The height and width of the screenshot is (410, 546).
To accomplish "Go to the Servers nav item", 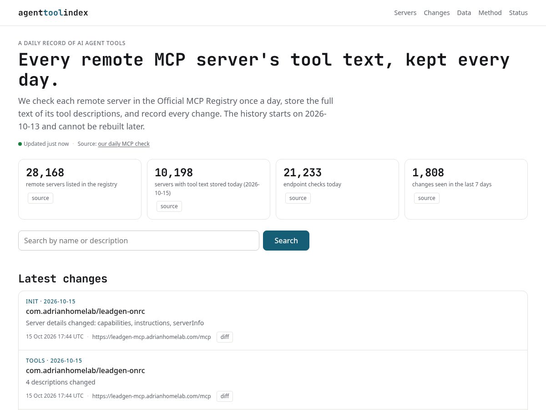I will (x=405, y=13).
